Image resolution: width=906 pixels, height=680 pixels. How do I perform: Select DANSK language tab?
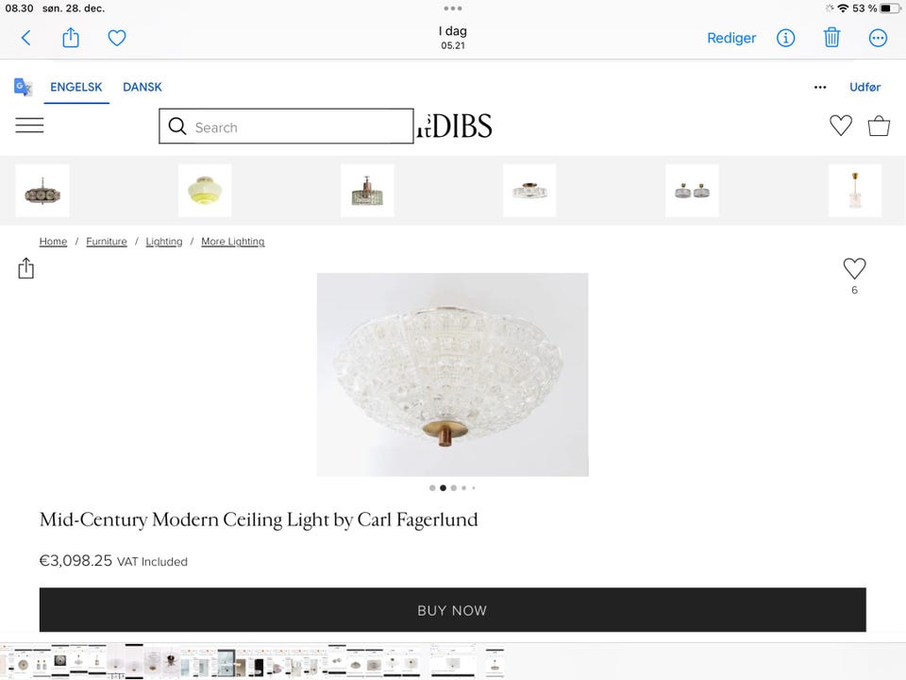pos(143,87)
